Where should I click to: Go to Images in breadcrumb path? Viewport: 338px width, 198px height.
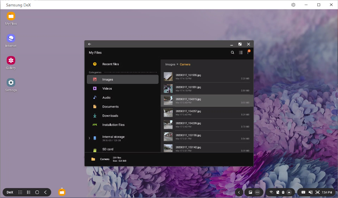coord(170,64)
